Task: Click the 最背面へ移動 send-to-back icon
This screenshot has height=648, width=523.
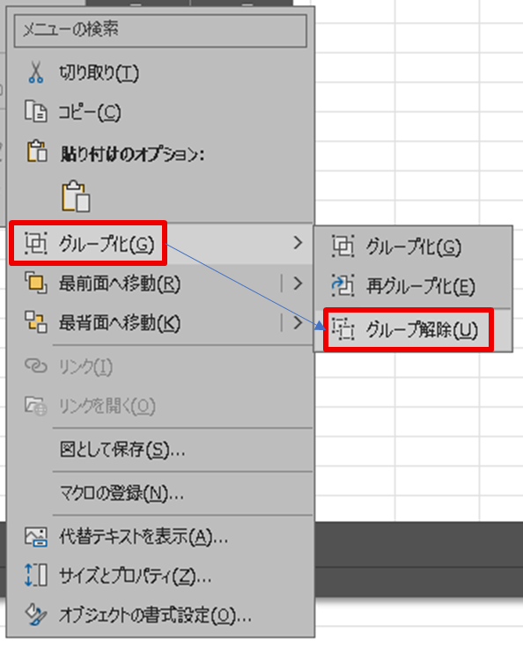Action: [35, 322]
